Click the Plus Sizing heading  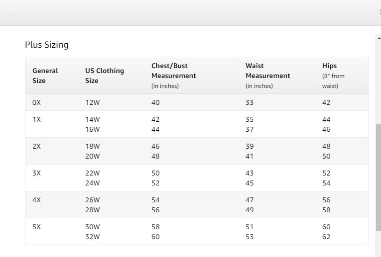(x=46, y=45)
